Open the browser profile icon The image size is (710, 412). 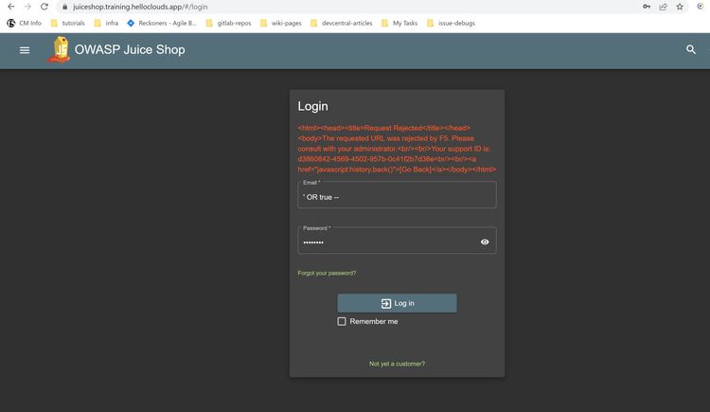point(700,7)
